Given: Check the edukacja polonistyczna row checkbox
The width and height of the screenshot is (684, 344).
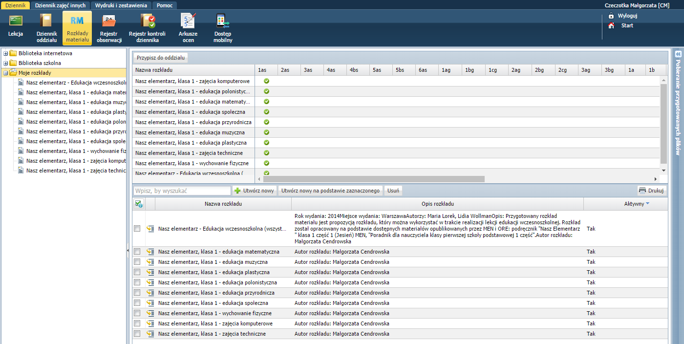Looking at the screenshot, I should 137,282.
